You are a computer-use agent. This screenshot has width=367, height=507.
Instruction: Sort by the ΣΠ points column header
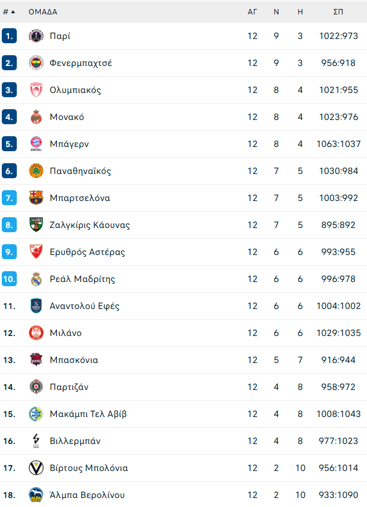338,12
